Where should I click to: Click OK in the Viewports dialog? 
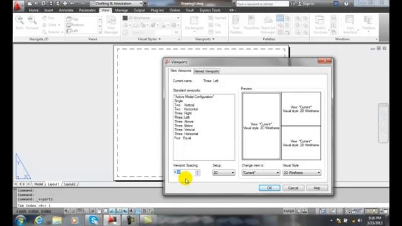point(269,188)
